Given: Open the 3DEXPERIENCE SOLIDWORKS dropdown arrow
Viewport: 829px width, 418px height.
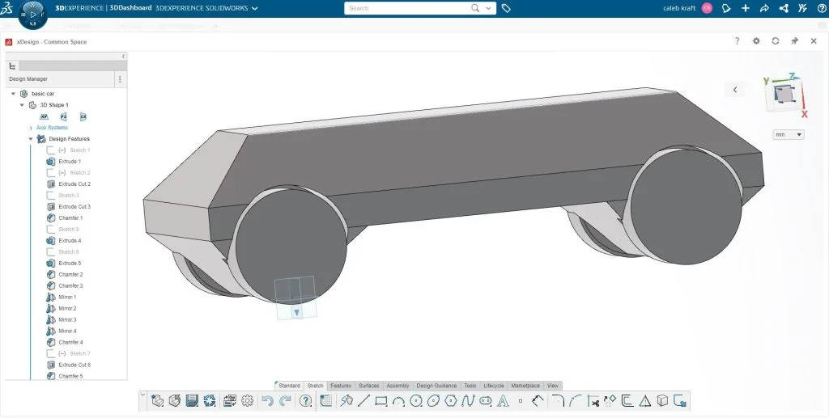Looking at the screenshot, I should click(255, 8).
